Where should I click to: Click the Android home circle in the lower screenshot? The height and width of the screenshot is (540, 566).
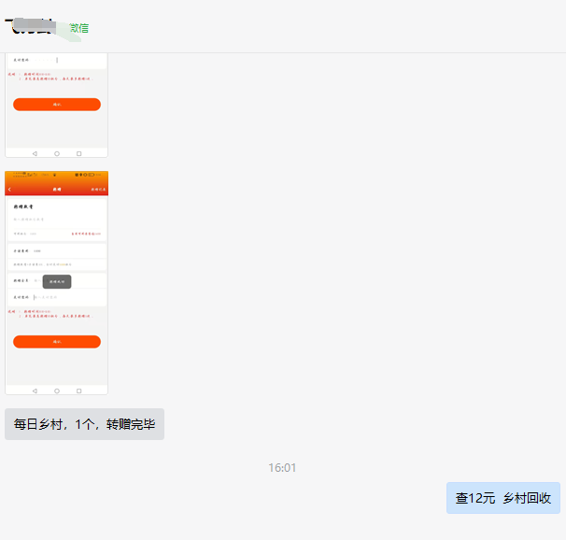57,390
